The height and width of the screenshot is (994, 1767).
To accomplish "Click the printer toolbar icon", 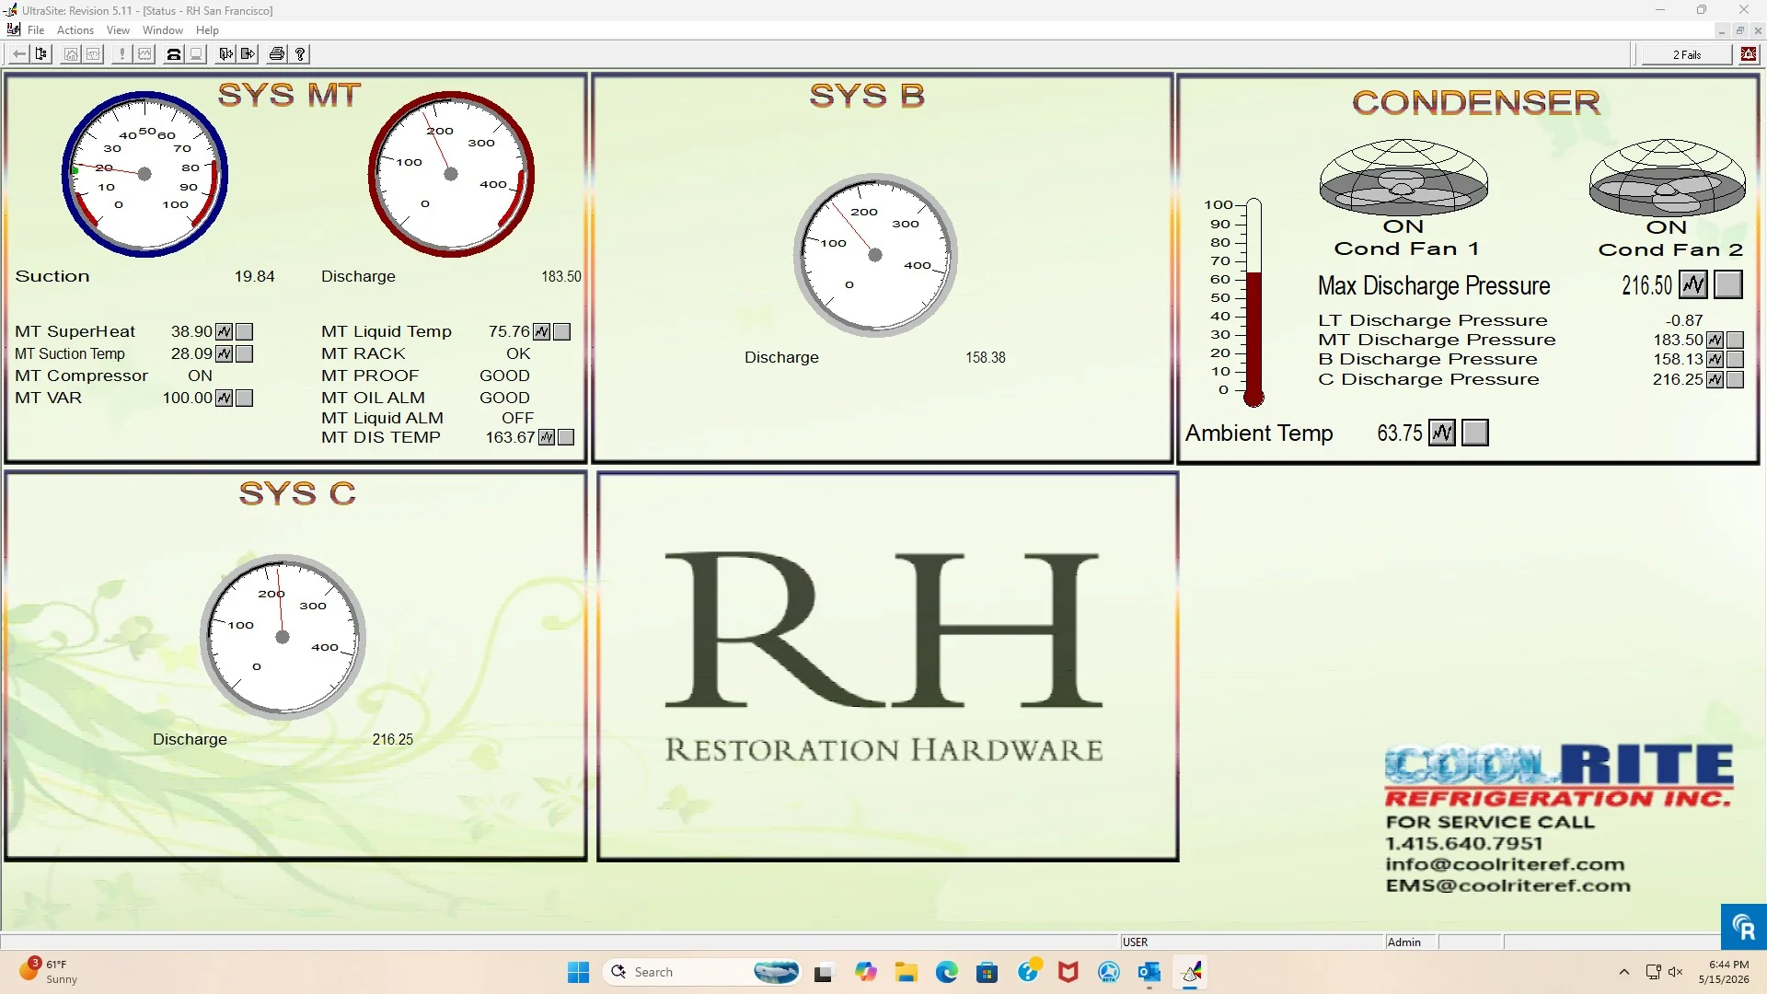I will pos(276,54).
